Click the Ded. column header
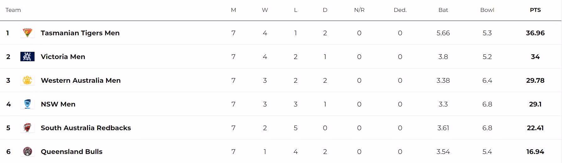The height and width of the screenshot is (163, 562). click(x=400, y=10)
